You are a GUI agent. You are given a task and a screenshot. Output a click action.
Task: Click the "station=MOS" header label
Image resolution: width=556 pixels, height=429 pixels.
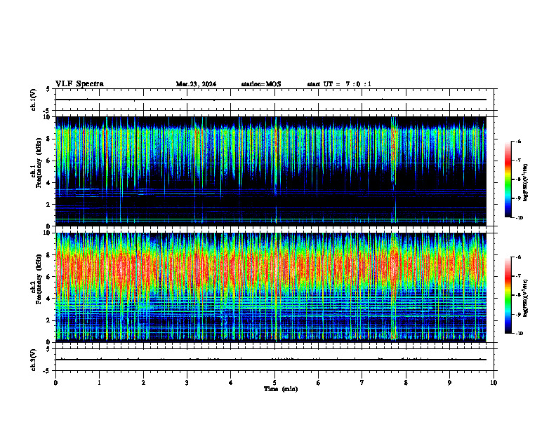(x=261, y=84)
